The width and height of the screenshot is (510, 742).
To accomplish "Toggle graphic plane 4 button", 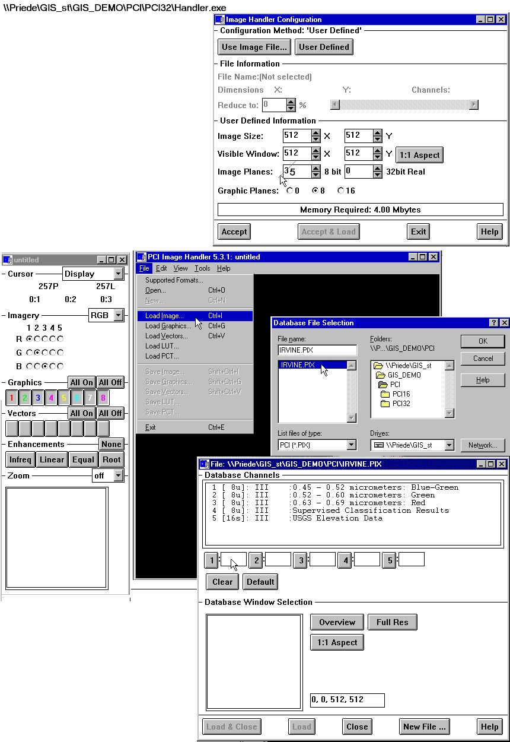I will (51, 398).
